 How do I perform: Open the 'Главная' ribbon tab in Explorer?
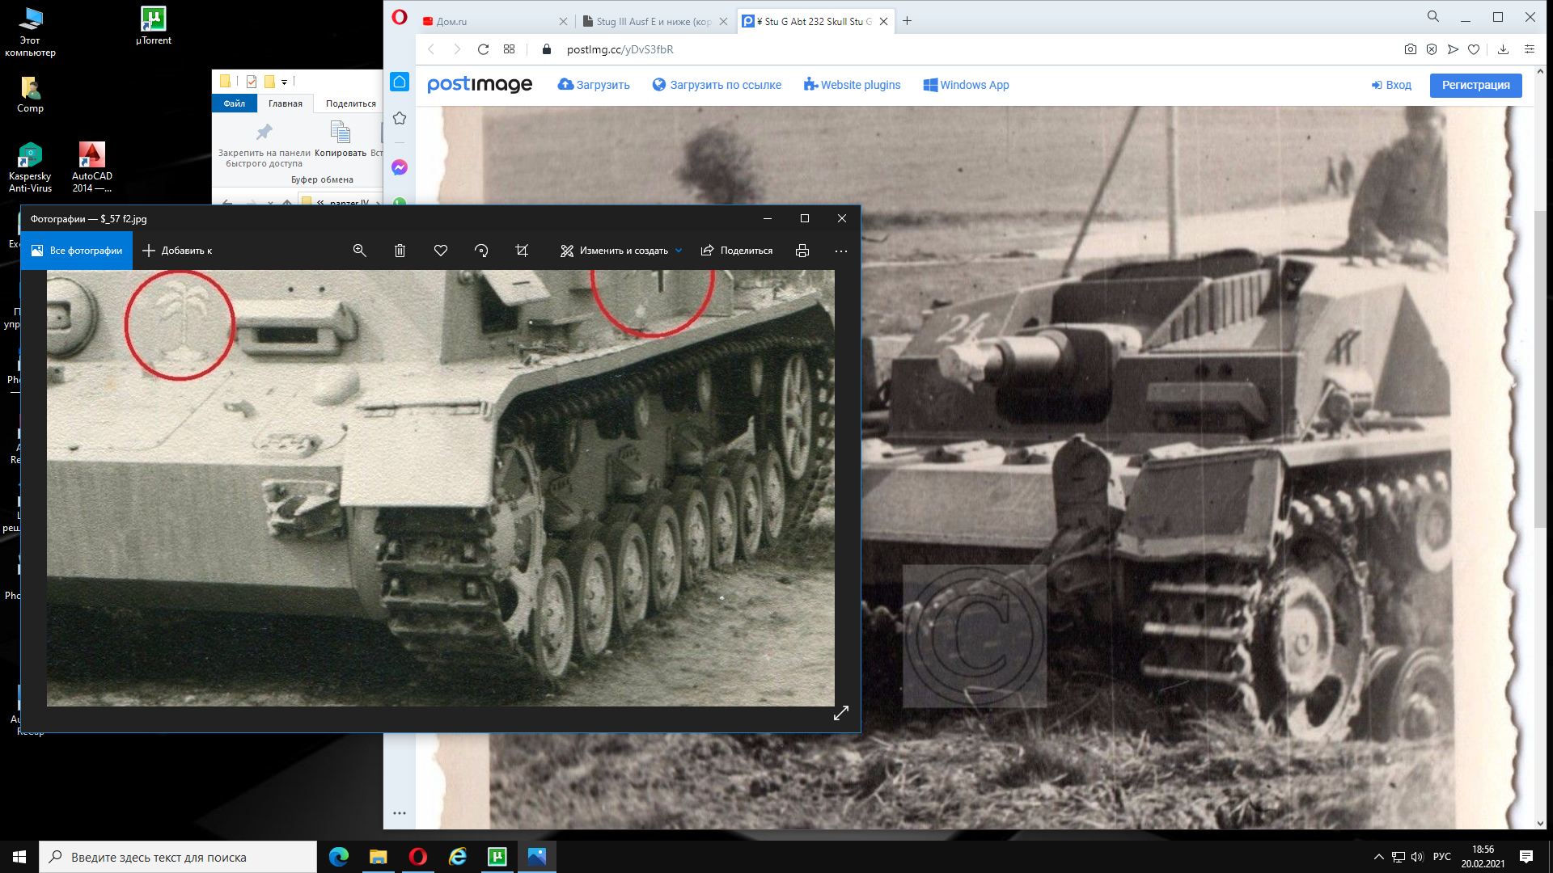point(286,103)
